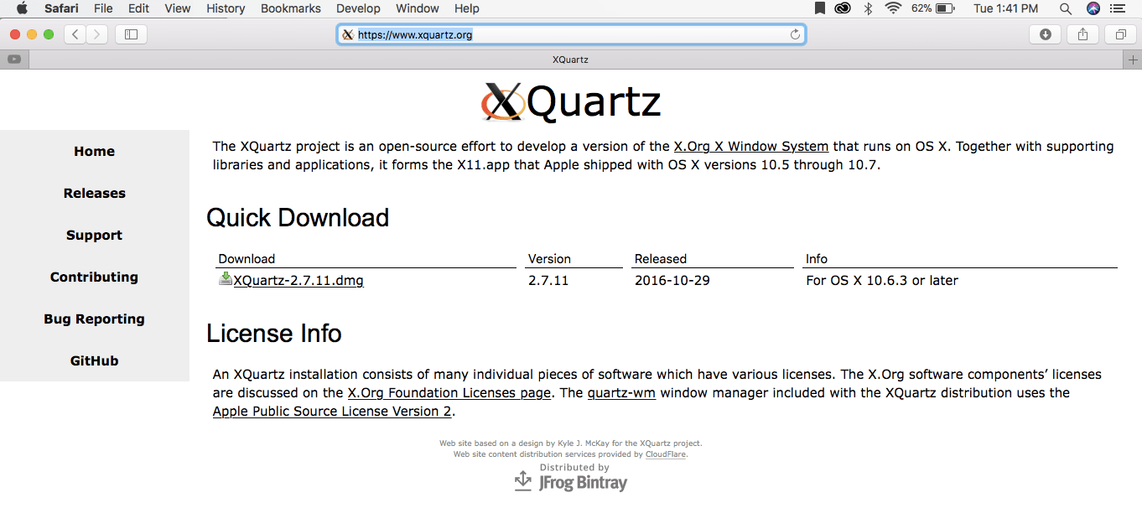Go back with Safari's back arrow
The height and width of the screenshot is (508, 1142).
(x=75, y=34)
